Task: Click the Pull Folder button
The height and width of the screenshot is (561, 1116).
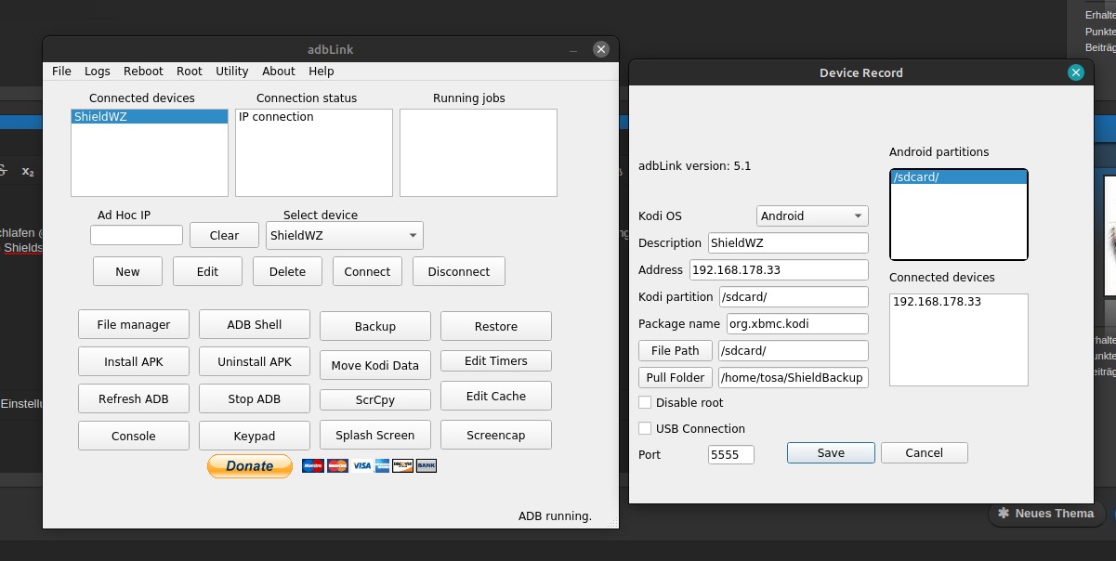Action: (x=676, y=378)
